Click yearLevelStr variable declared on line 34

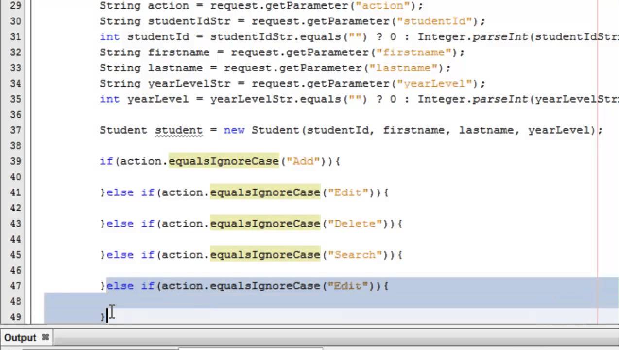(189, 84)
